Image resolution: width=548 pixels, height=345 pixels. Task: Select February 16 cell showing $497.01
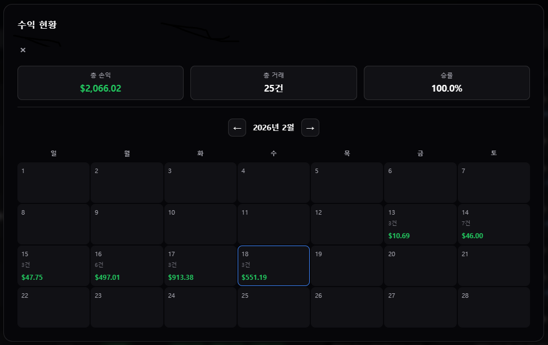click(x=127, y=266)
